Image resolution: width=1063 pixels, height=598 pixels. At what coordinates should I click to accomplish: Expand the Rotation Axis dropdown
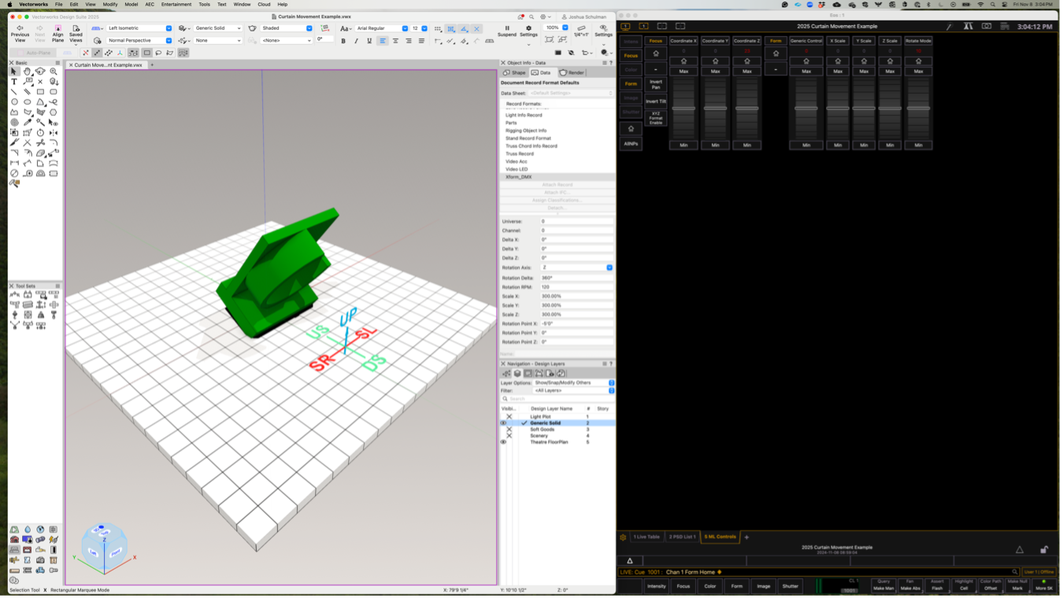point(609,268)
